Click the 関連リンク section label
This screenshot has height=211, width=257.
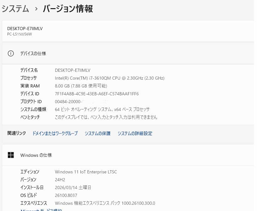[16, 133]
